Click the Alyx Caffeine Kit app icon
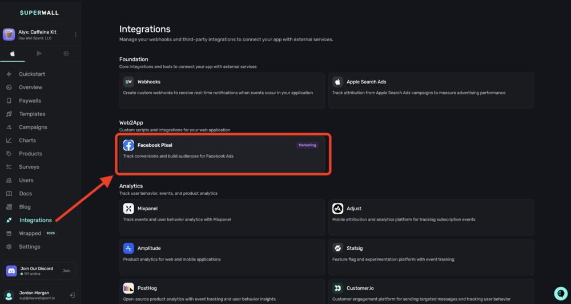571x304 pixels. click(9, 35)
